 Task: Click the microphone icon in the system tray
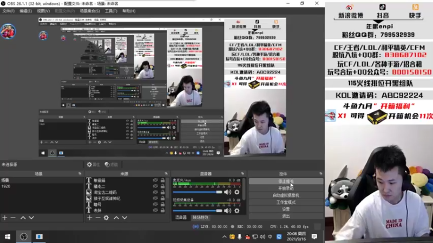pyautogui.click(x=239, y=237)
